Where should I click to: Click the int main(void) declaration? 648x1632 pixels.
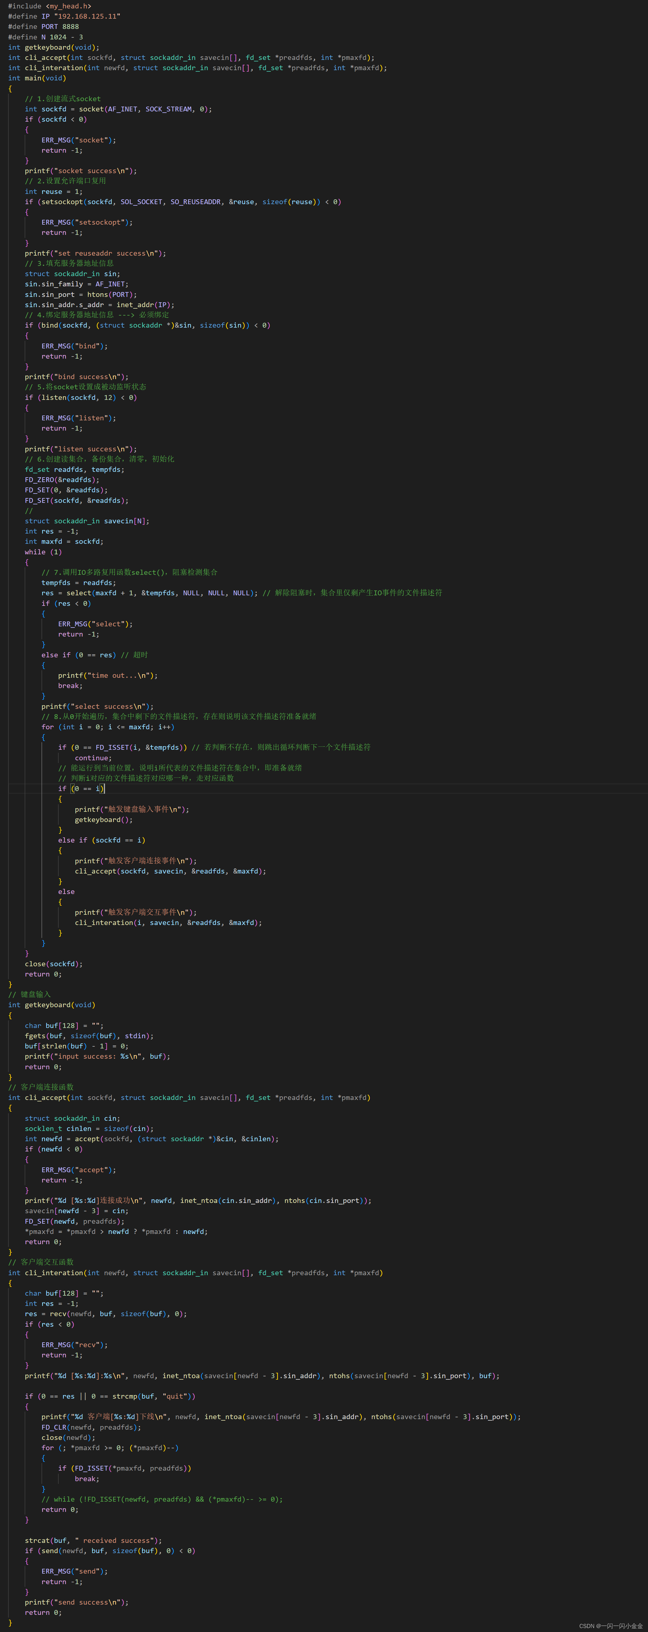[x=37, y=78]
